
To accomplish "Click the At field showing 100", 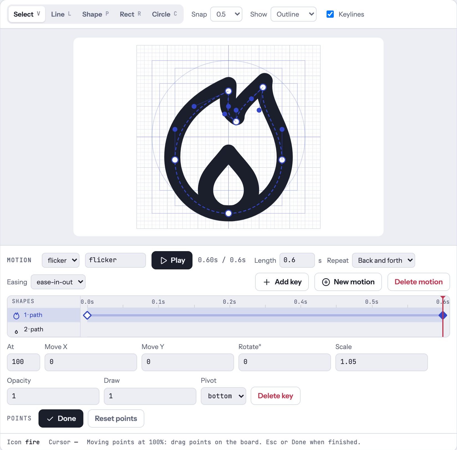I will [24, 362].
